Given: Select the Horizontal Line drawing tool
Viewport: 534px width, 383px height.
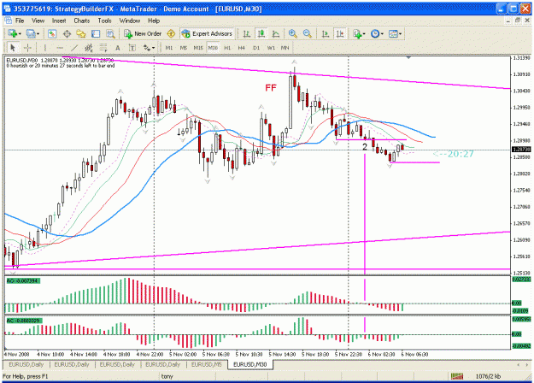Looking at the screenshot, I should click(60, 48).
